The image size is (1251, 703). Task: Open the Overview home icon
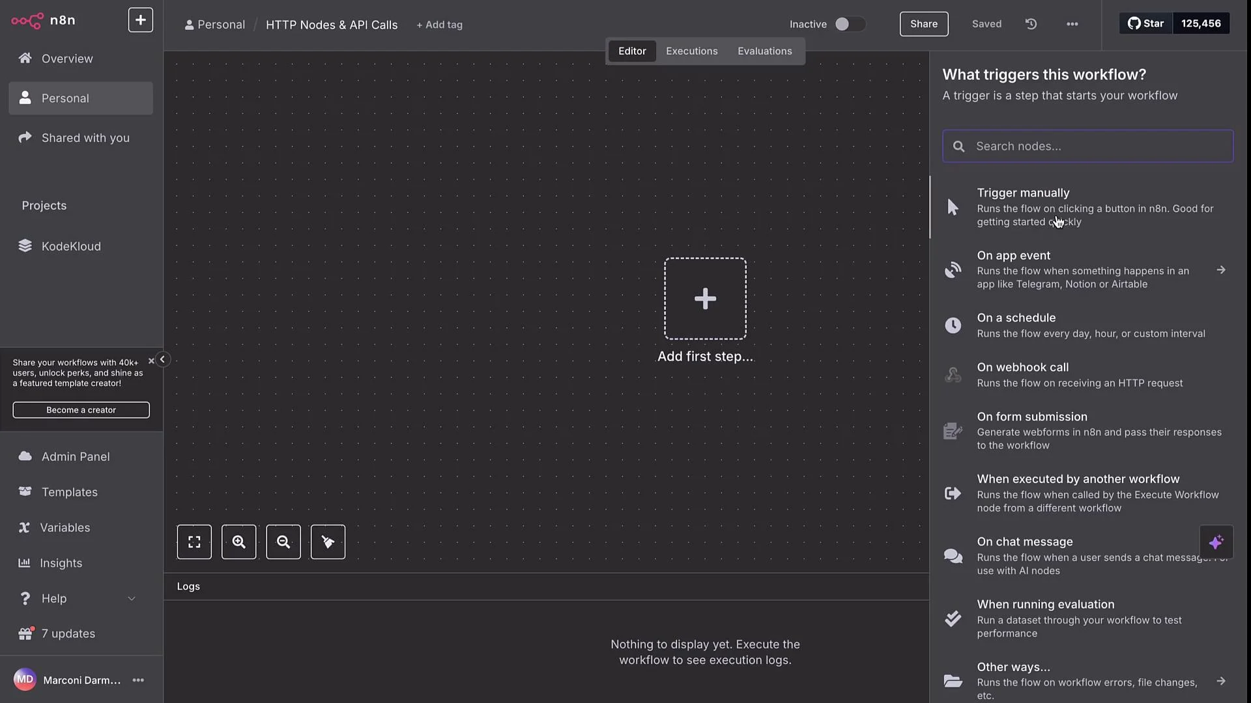(x=25, y=58)
